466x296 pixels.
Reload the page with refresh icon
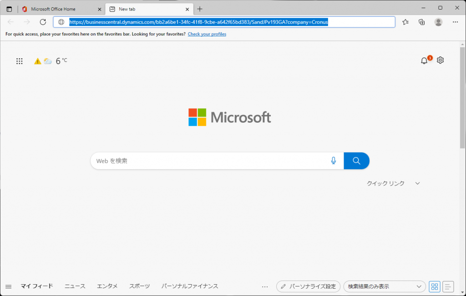43,22
